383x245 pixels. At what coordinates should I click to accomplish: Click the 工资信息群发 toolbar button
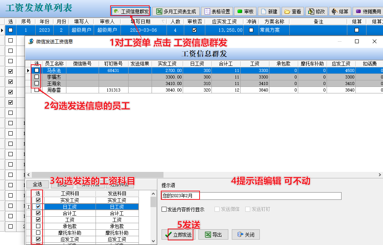(x=130, y=11)
